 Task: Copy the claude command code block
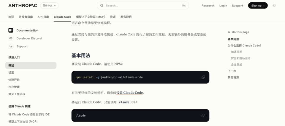[x=203, y=115]
